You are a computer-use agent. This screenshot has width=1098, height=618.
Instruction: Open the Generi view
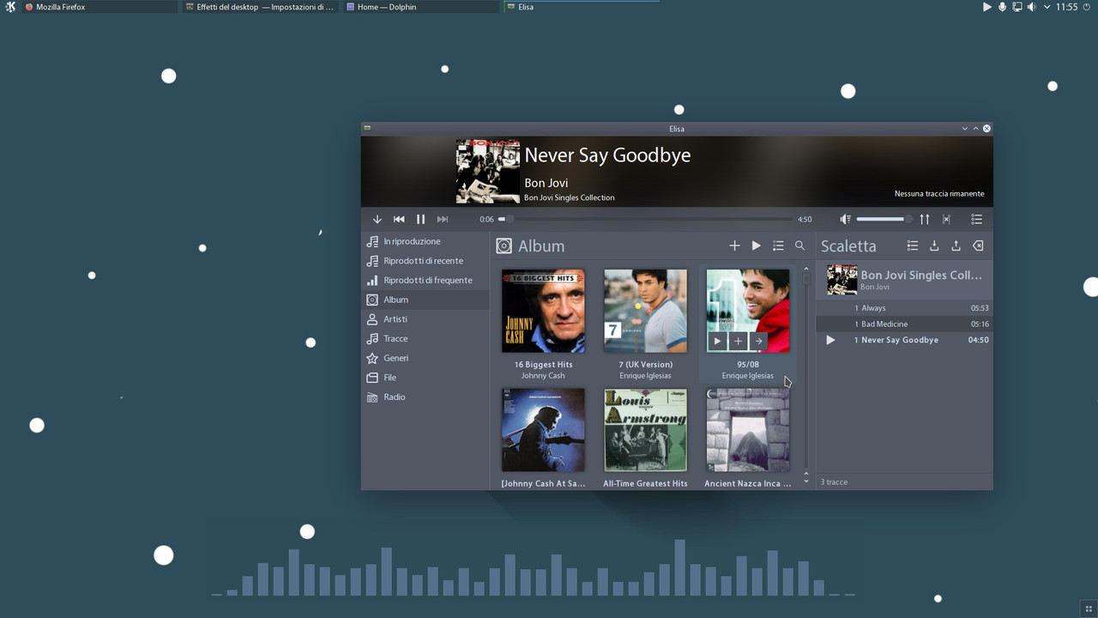pyautogui.click(x=425, y=358)
